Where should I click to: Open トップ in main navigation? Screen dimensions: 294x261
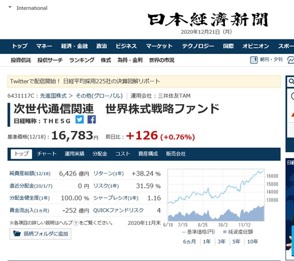click(20, 46)
